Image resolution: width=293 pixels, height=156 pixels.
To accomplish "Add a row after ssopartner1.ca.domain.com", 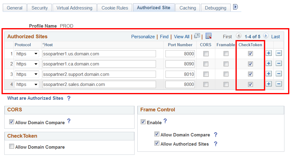I will tap(269, 64).
